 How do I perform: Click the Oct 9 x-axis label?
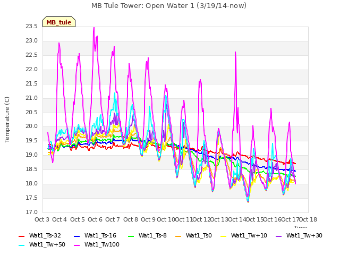[x=148, y=219]
